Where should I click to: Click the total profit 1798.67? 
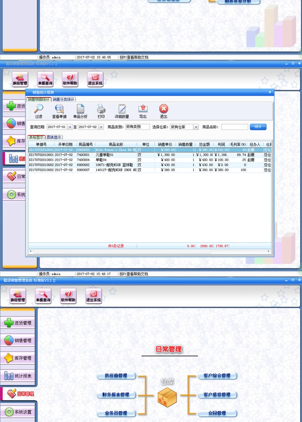point(222,246)
